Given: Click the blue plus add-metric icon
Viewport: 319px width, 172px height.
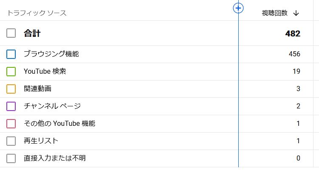Looking at the screenshot, I should pos(238,8).
